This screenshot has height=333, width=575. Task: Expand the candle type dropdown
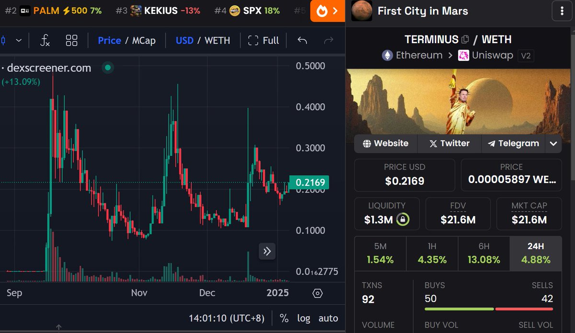[19, 40]
